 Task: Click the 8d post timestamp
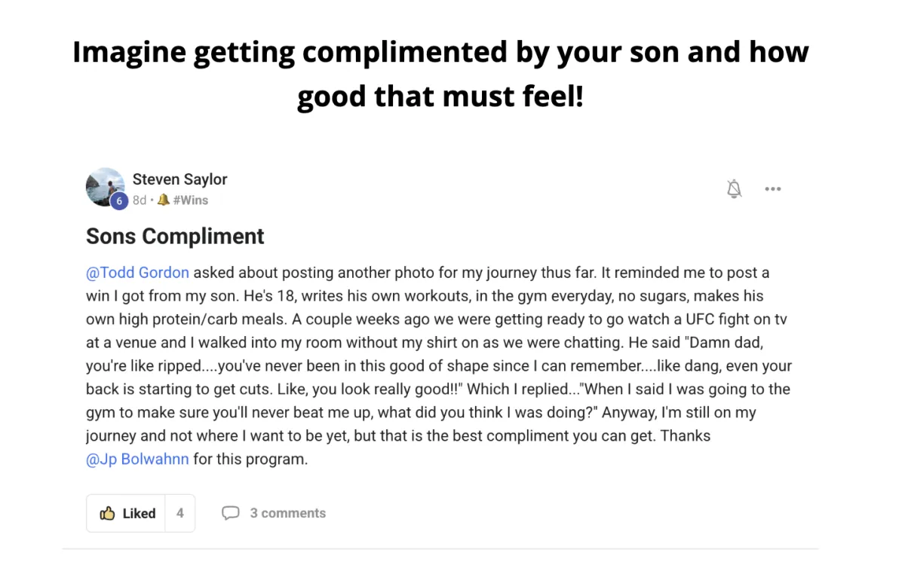point(140,200)
